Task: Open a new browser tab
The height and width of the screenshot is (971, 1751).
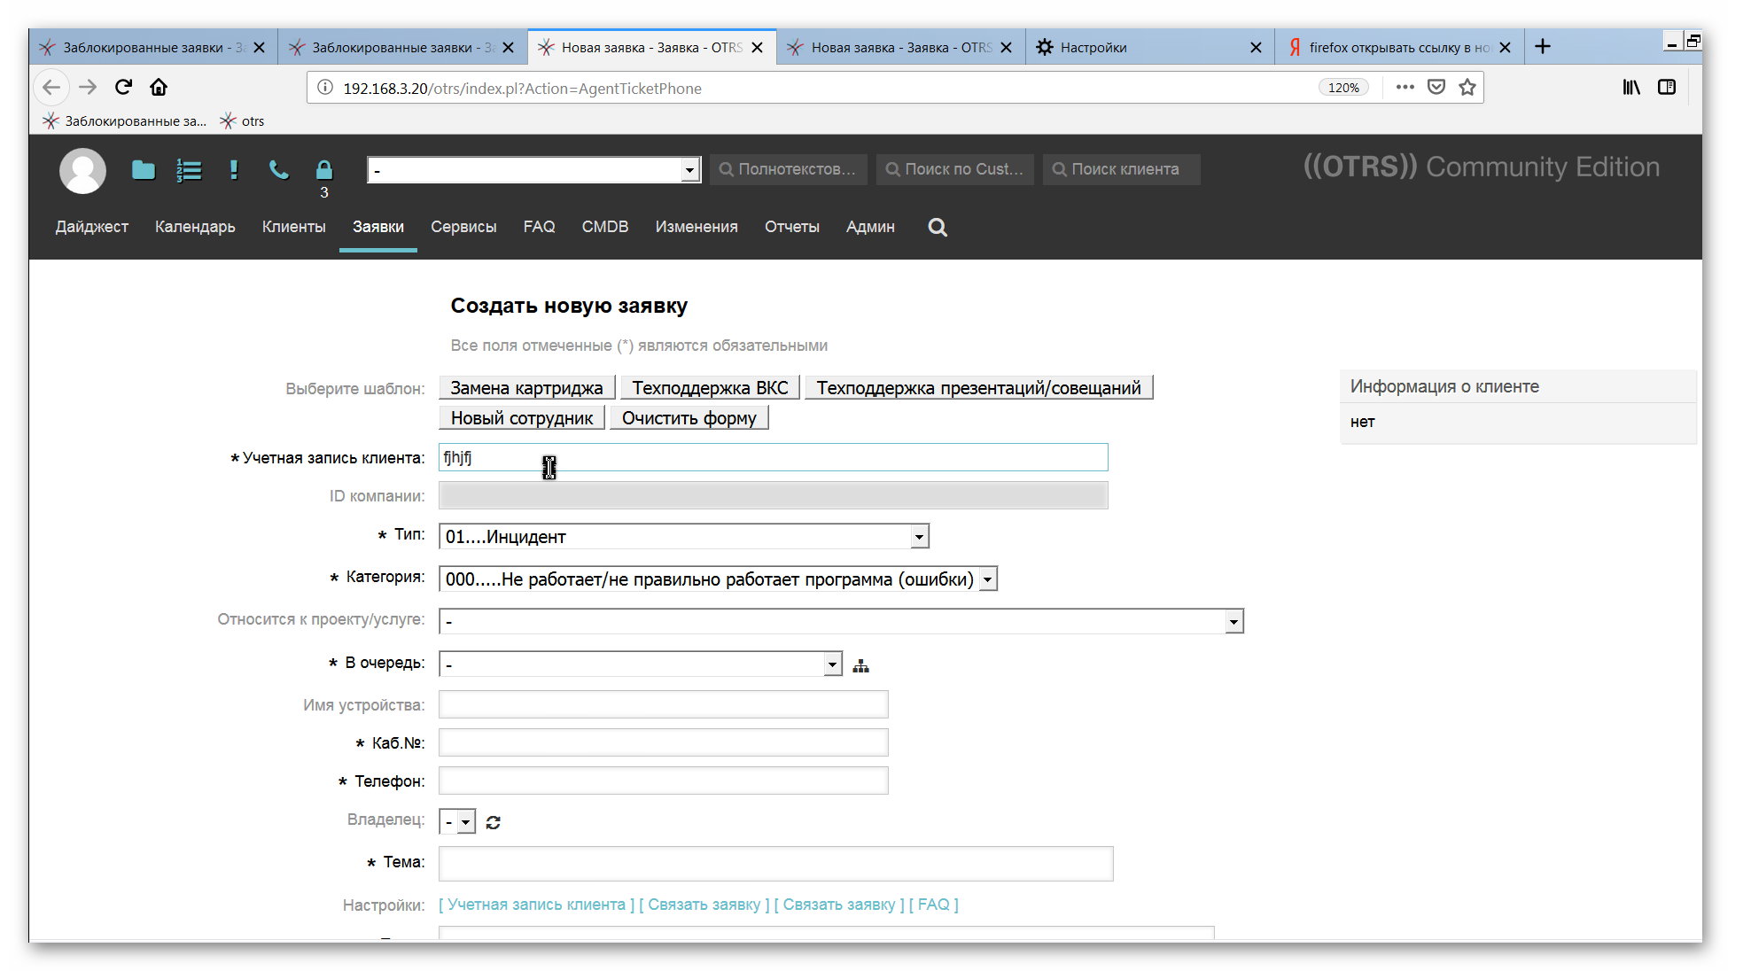Action: (1543, 47)
